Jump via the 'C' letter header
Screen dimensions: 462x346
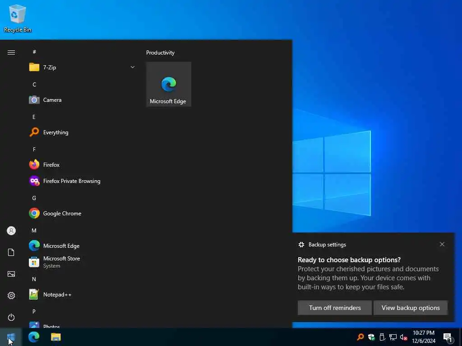(x=34, y=84)
